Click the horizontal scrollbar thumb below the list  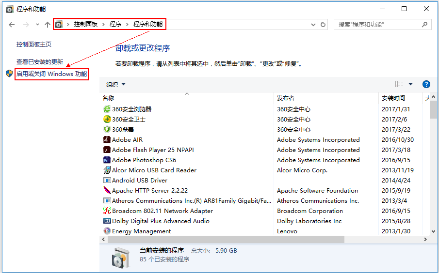[226, 240]
